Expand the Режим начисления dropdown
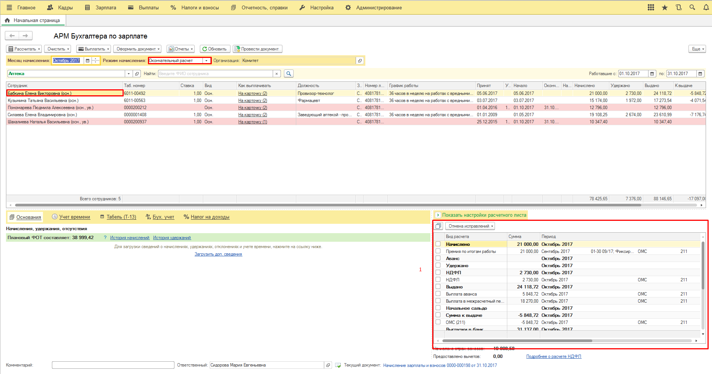712x374 pixels. point(206,61)
